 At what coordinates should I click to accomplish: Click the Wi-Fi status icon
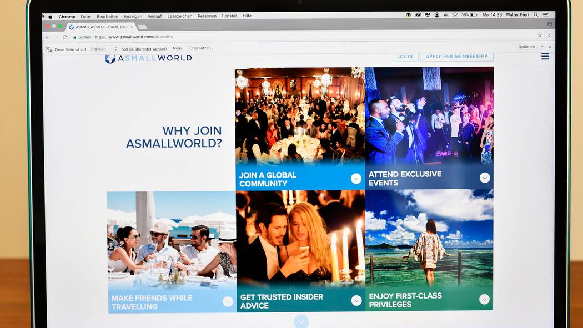(x=454, y=15)
